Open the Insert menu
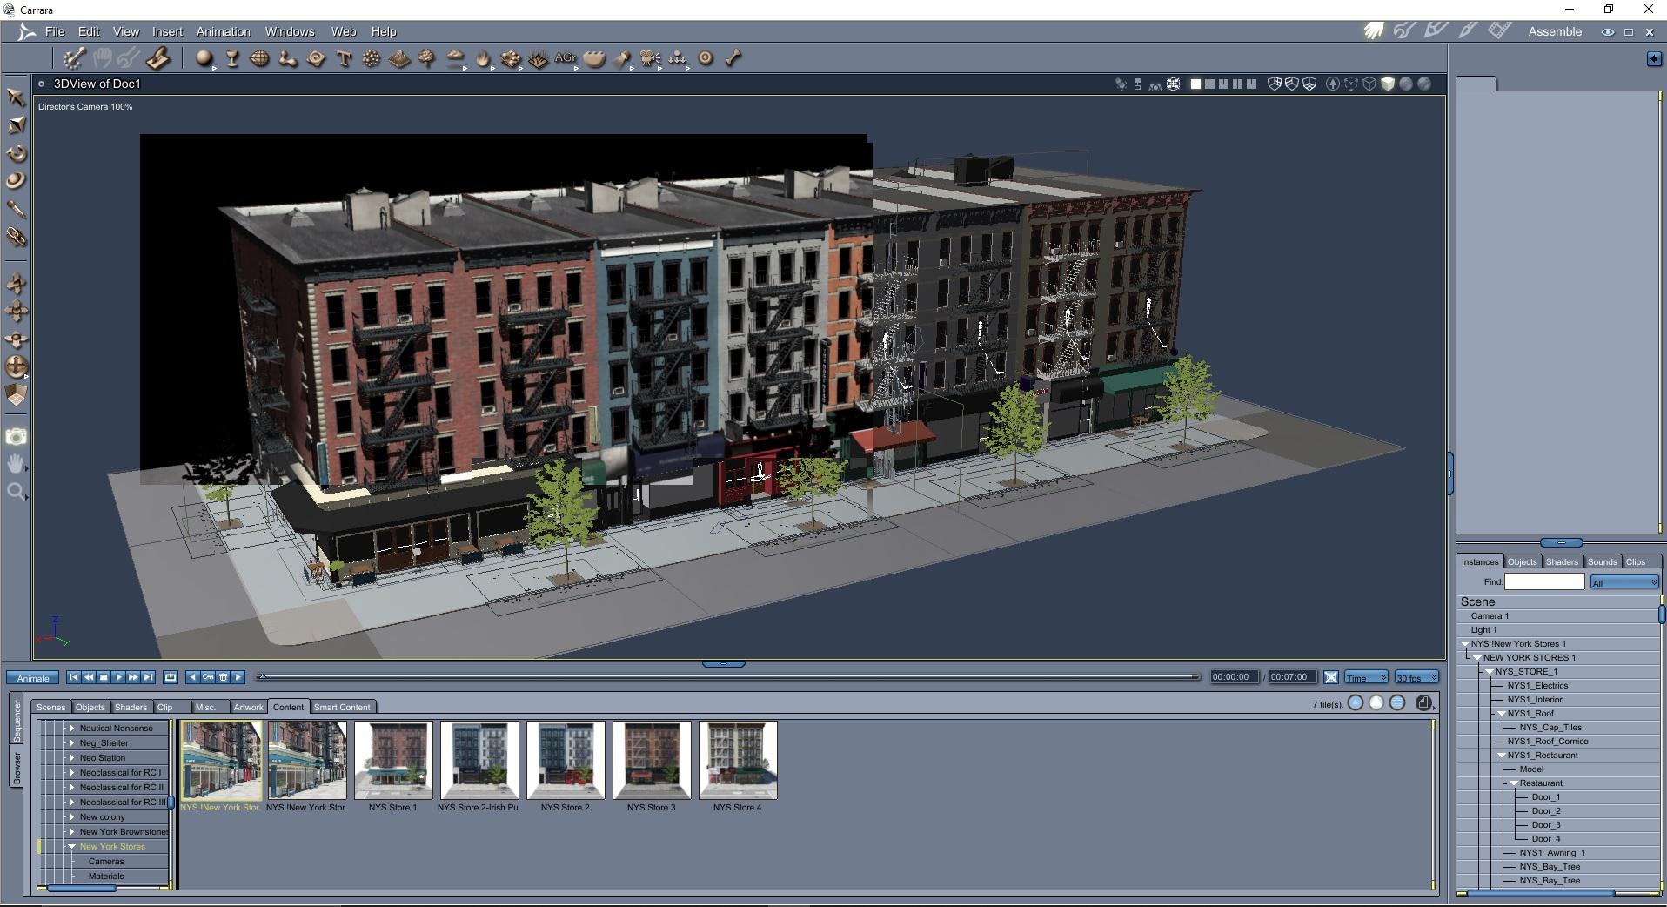 click(167, 31)
